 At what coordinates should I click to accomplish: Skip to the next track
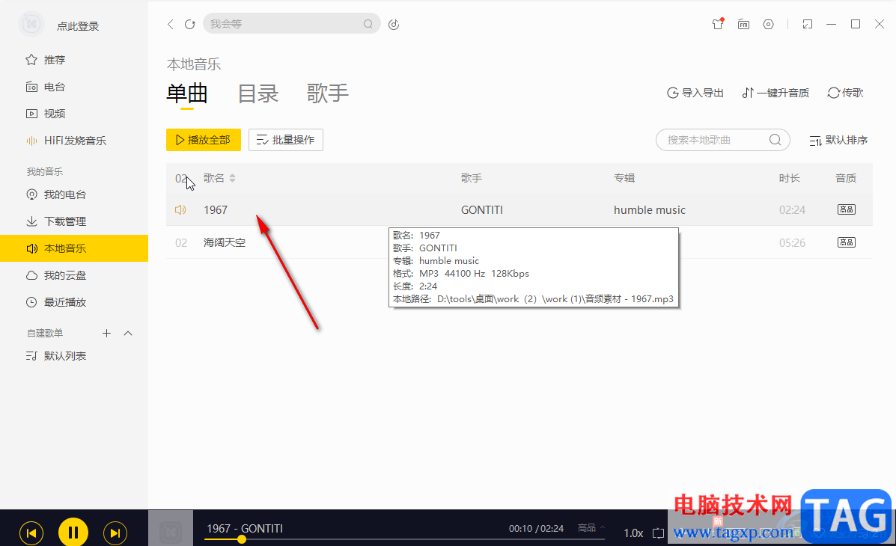coord(115,533)
